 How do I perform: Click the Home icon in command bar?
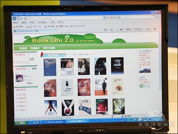105,30
